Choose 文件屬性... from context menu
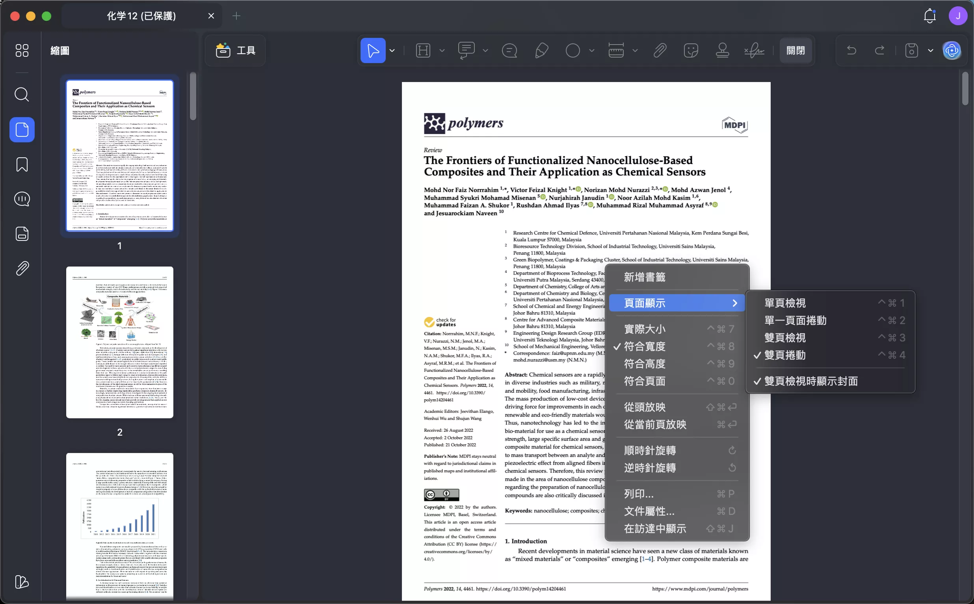Image resolution: width=974 pixels, height=604 pixels. 677,511
